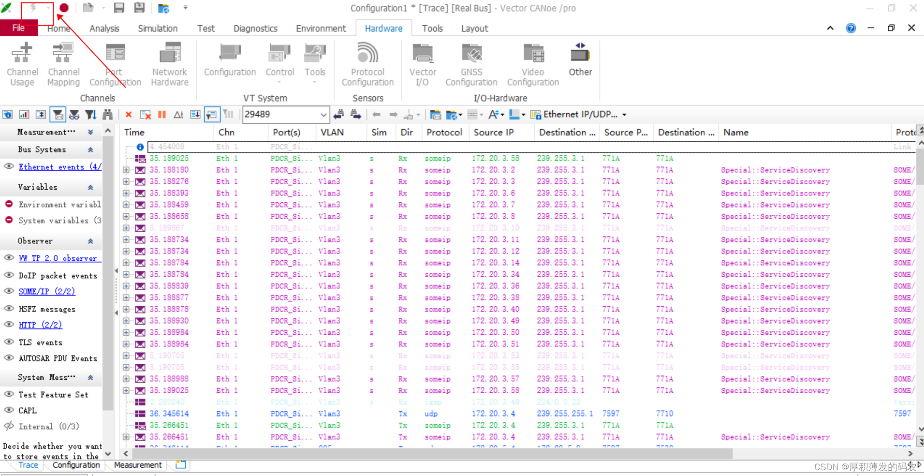The height and width of the screenshot is (476, 924).
Task: Click the HTTP (2/2) link
Action: coord(40,325)
